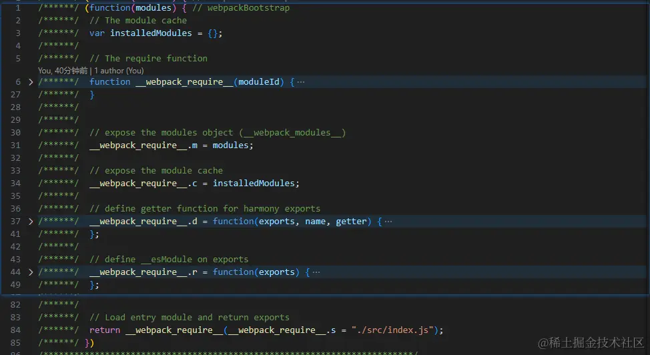This screenshot has height=355, width=650.
Task: Click comment '// Load entry module and return exports'
Action: tap(190, 317)
